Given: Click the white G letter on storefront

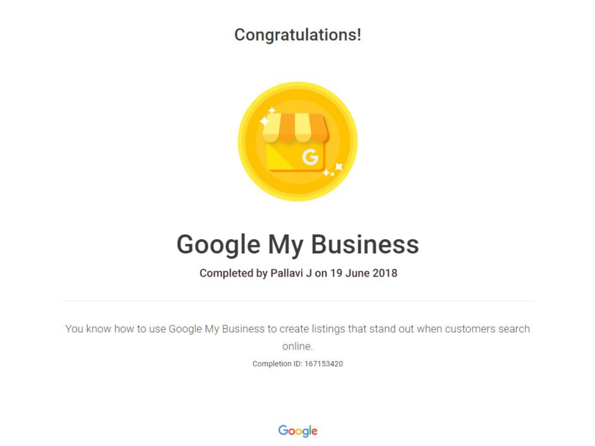Looking at the screenshot, I should pyautogui.click(x=310, y=157).
